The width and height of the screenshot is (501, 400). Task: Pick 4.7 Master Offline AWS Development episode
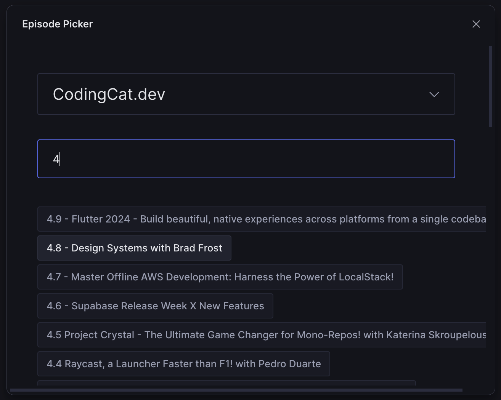coord(220,277)
